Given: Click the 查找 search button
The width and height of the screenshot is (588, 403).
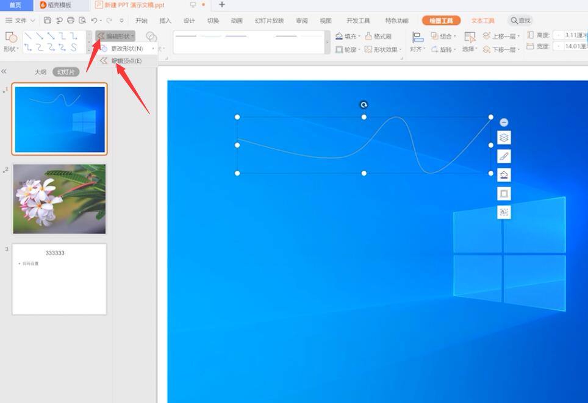Looking at the screenshot, I should point(520,21).
